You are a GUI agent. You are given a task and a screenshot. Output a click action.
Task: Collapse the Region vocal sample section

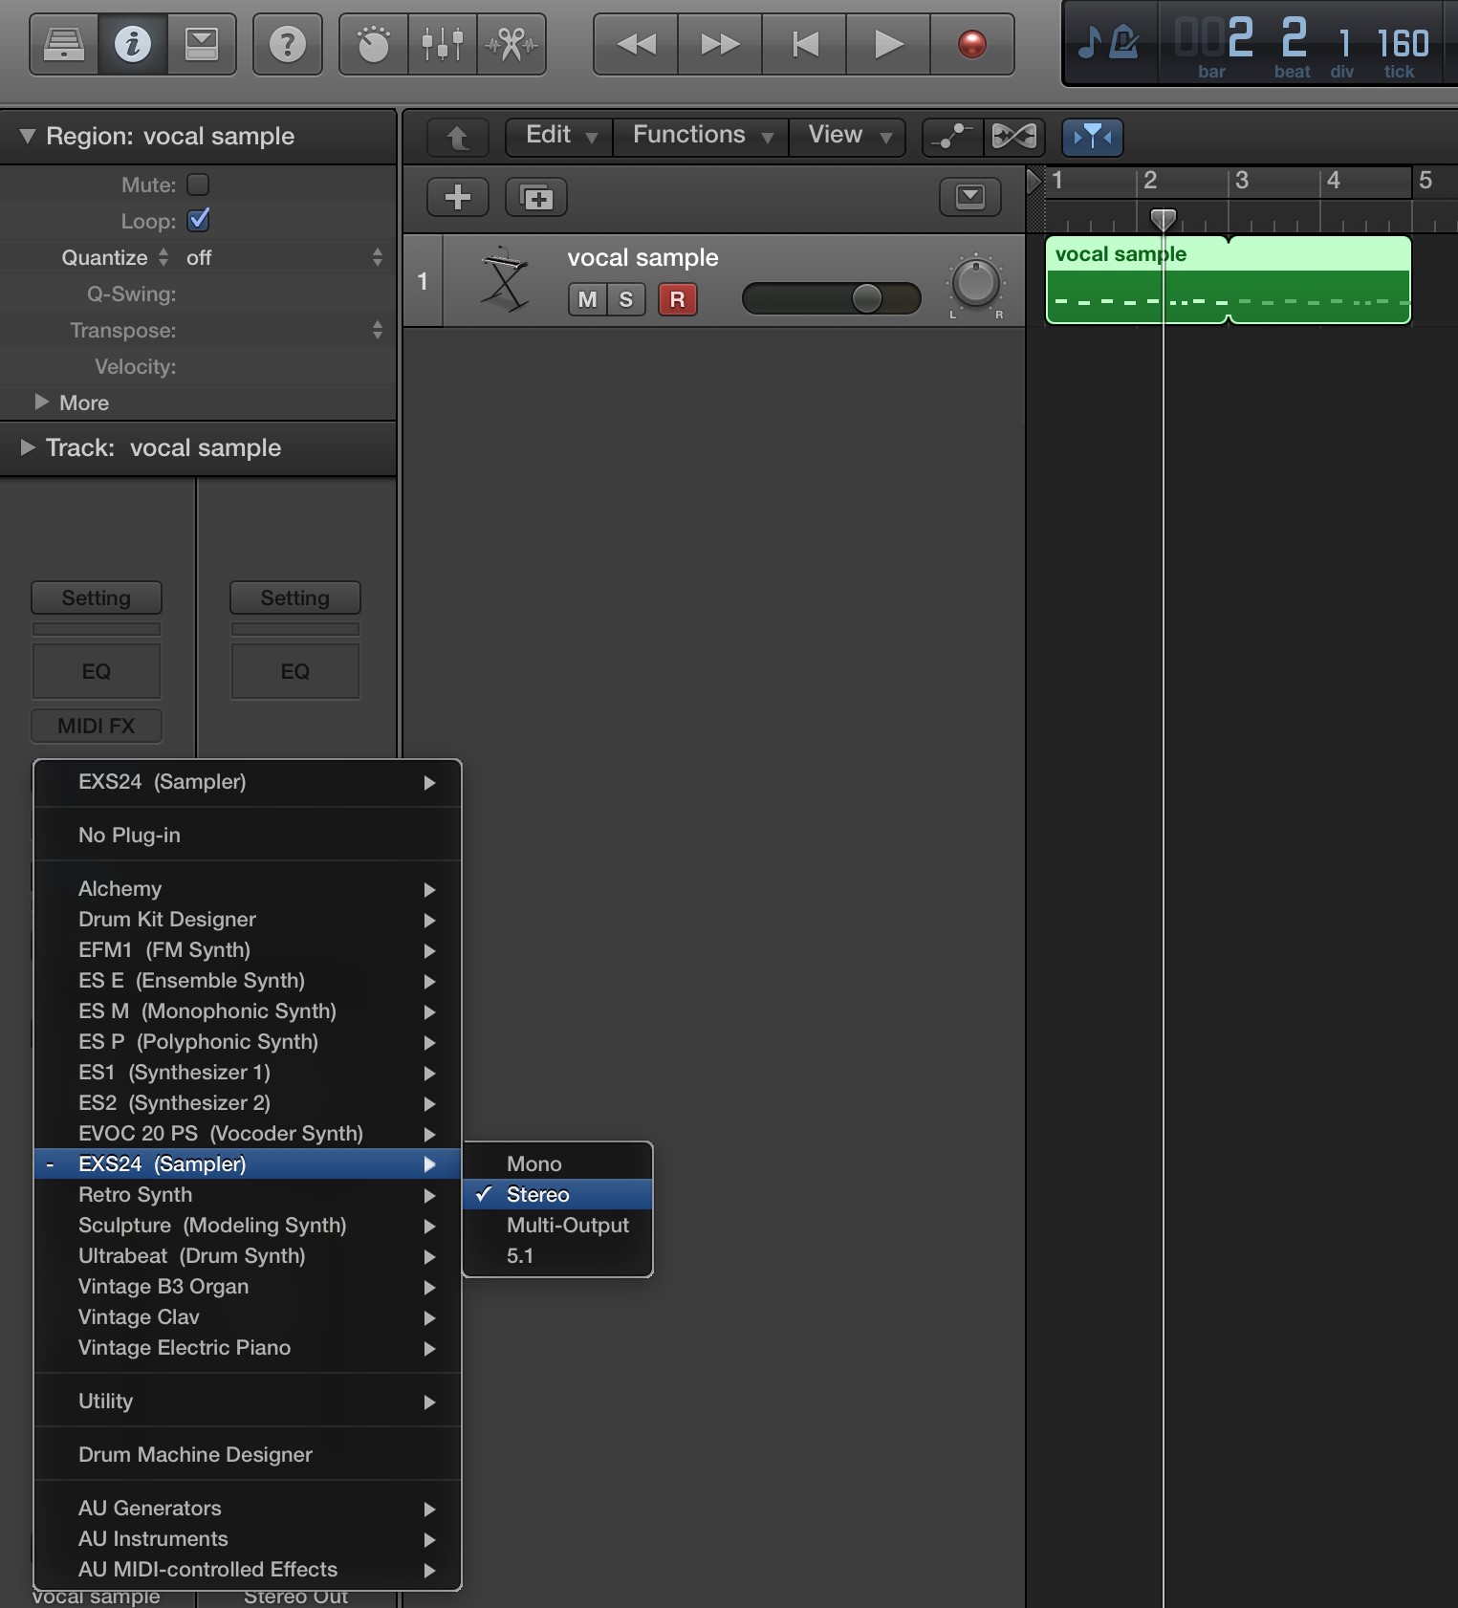[27, 136]
